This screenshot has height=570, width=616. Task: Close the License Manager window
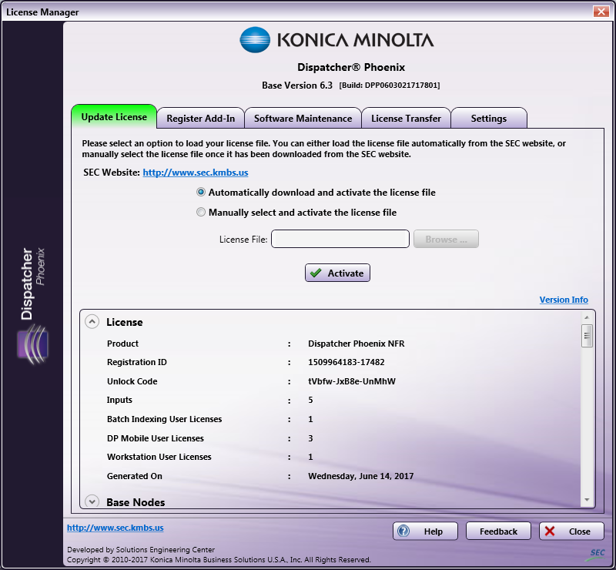coord(601,12)
